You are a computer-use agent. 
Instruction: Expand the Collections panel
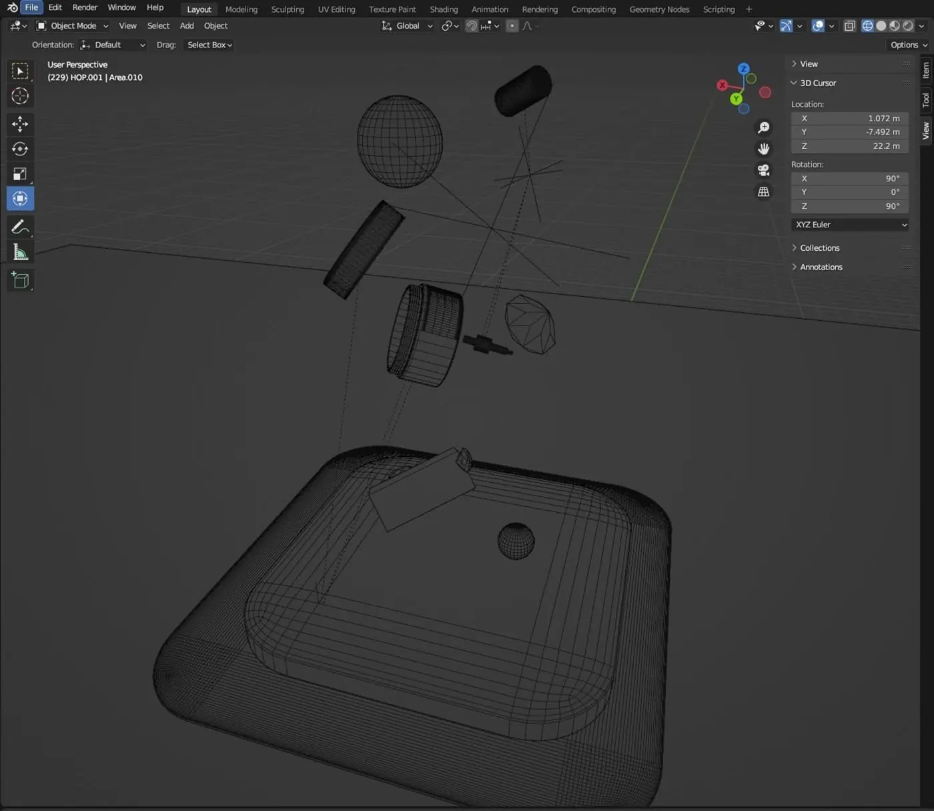(819, 248)
